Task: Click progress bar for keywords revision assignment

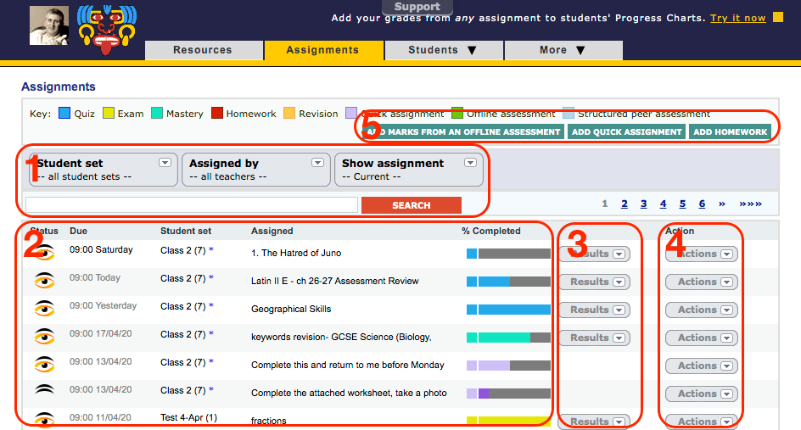Action: click(508, 338)
